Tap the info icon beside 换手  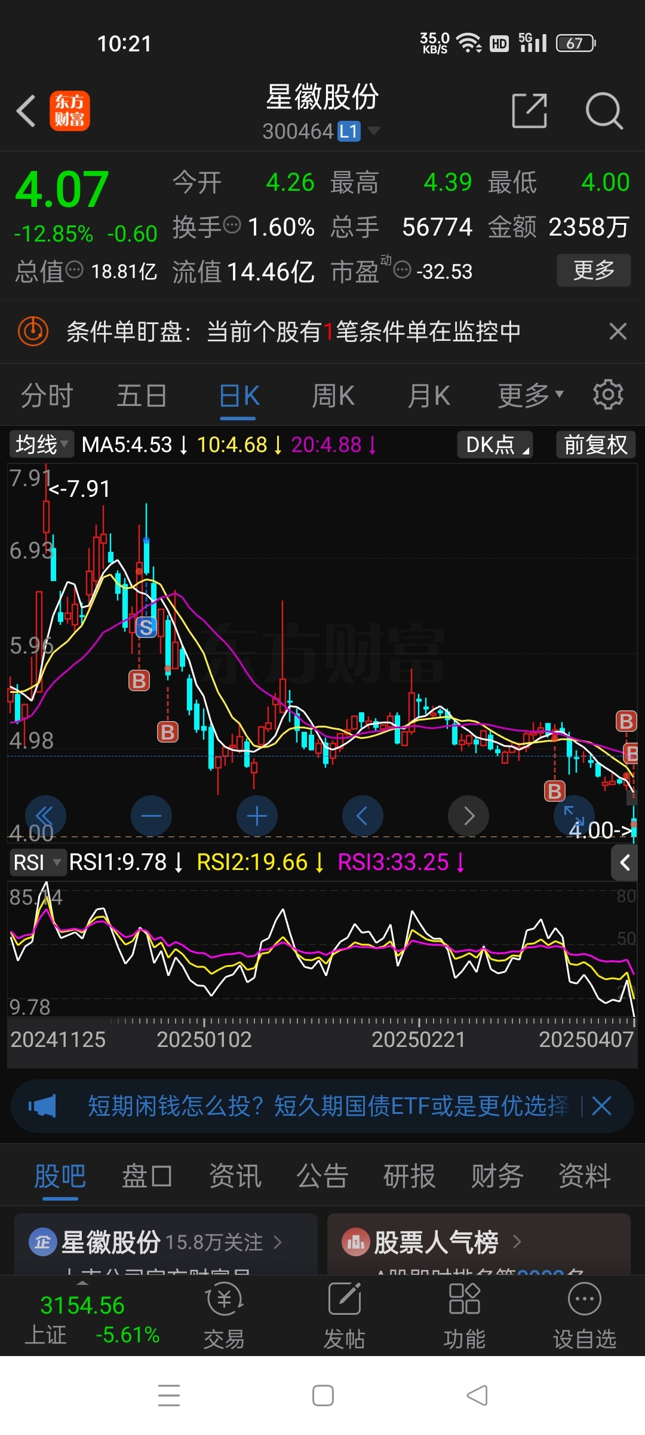click(232, 225)
